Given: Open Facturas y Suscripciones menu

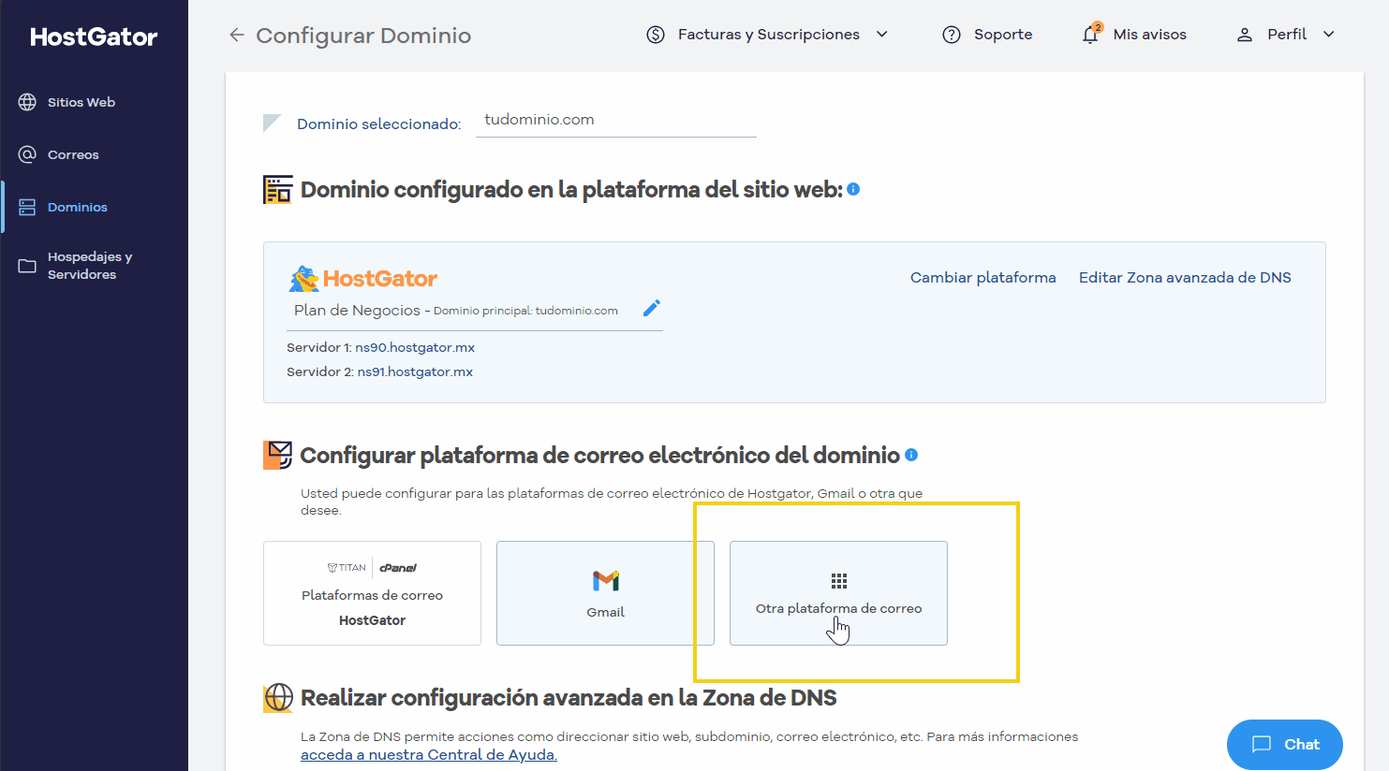Looking at the screenshot, I should coord(767,35).
